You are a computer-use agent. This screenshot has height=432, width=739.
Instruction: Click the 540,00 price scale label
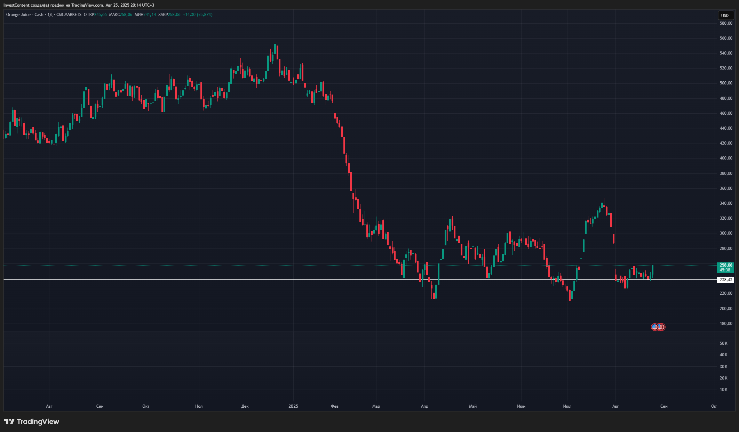(726, 53)
